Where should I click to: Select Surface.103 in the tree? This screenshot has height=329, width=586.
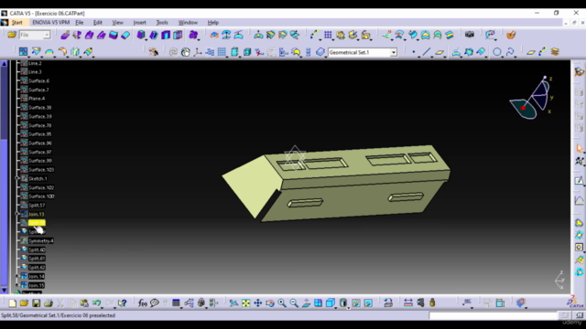pyautogui.click(x=41, y=170)
